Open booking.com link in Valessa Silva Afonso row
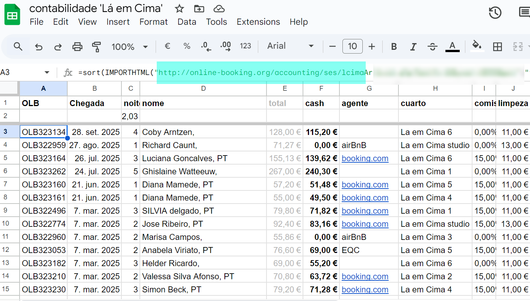 click(365, 276)
